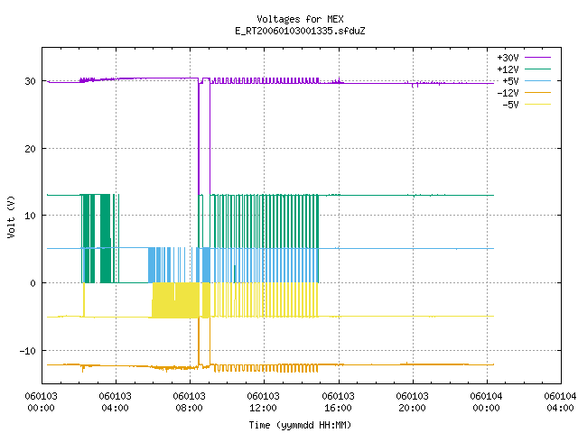Click the x-axis tick label 060103 12:00

pos(263,402)
